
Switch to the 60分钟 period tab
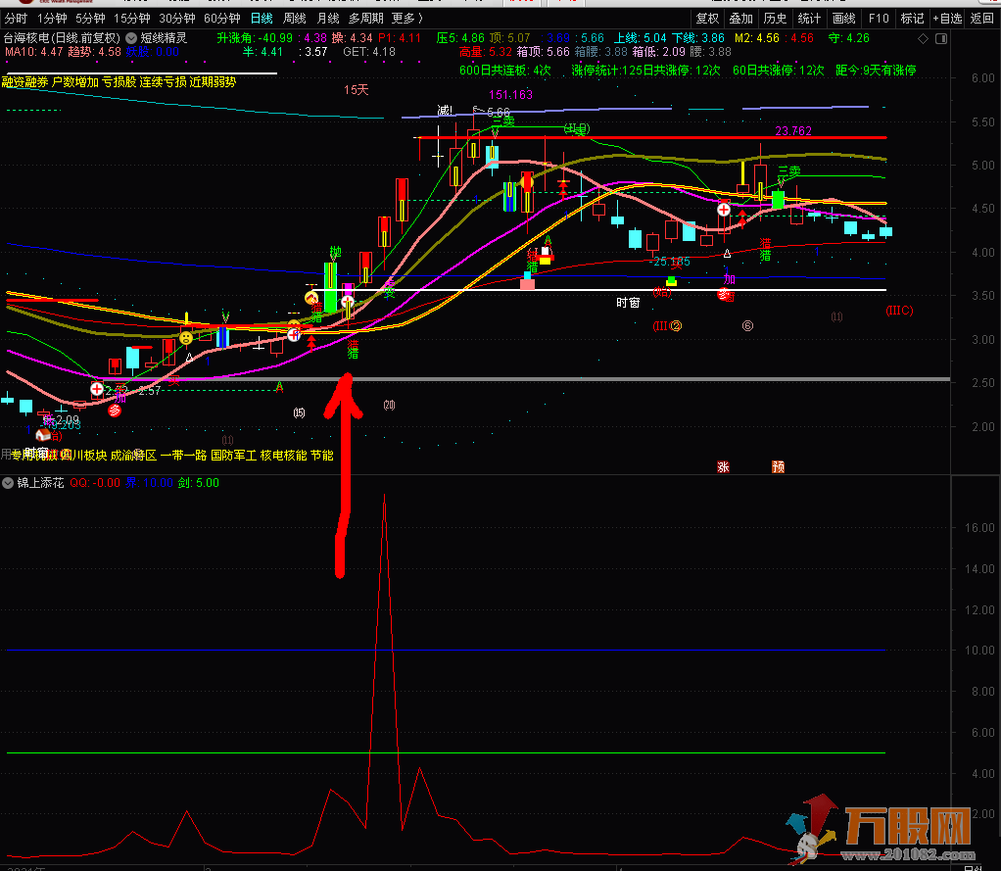221,18
